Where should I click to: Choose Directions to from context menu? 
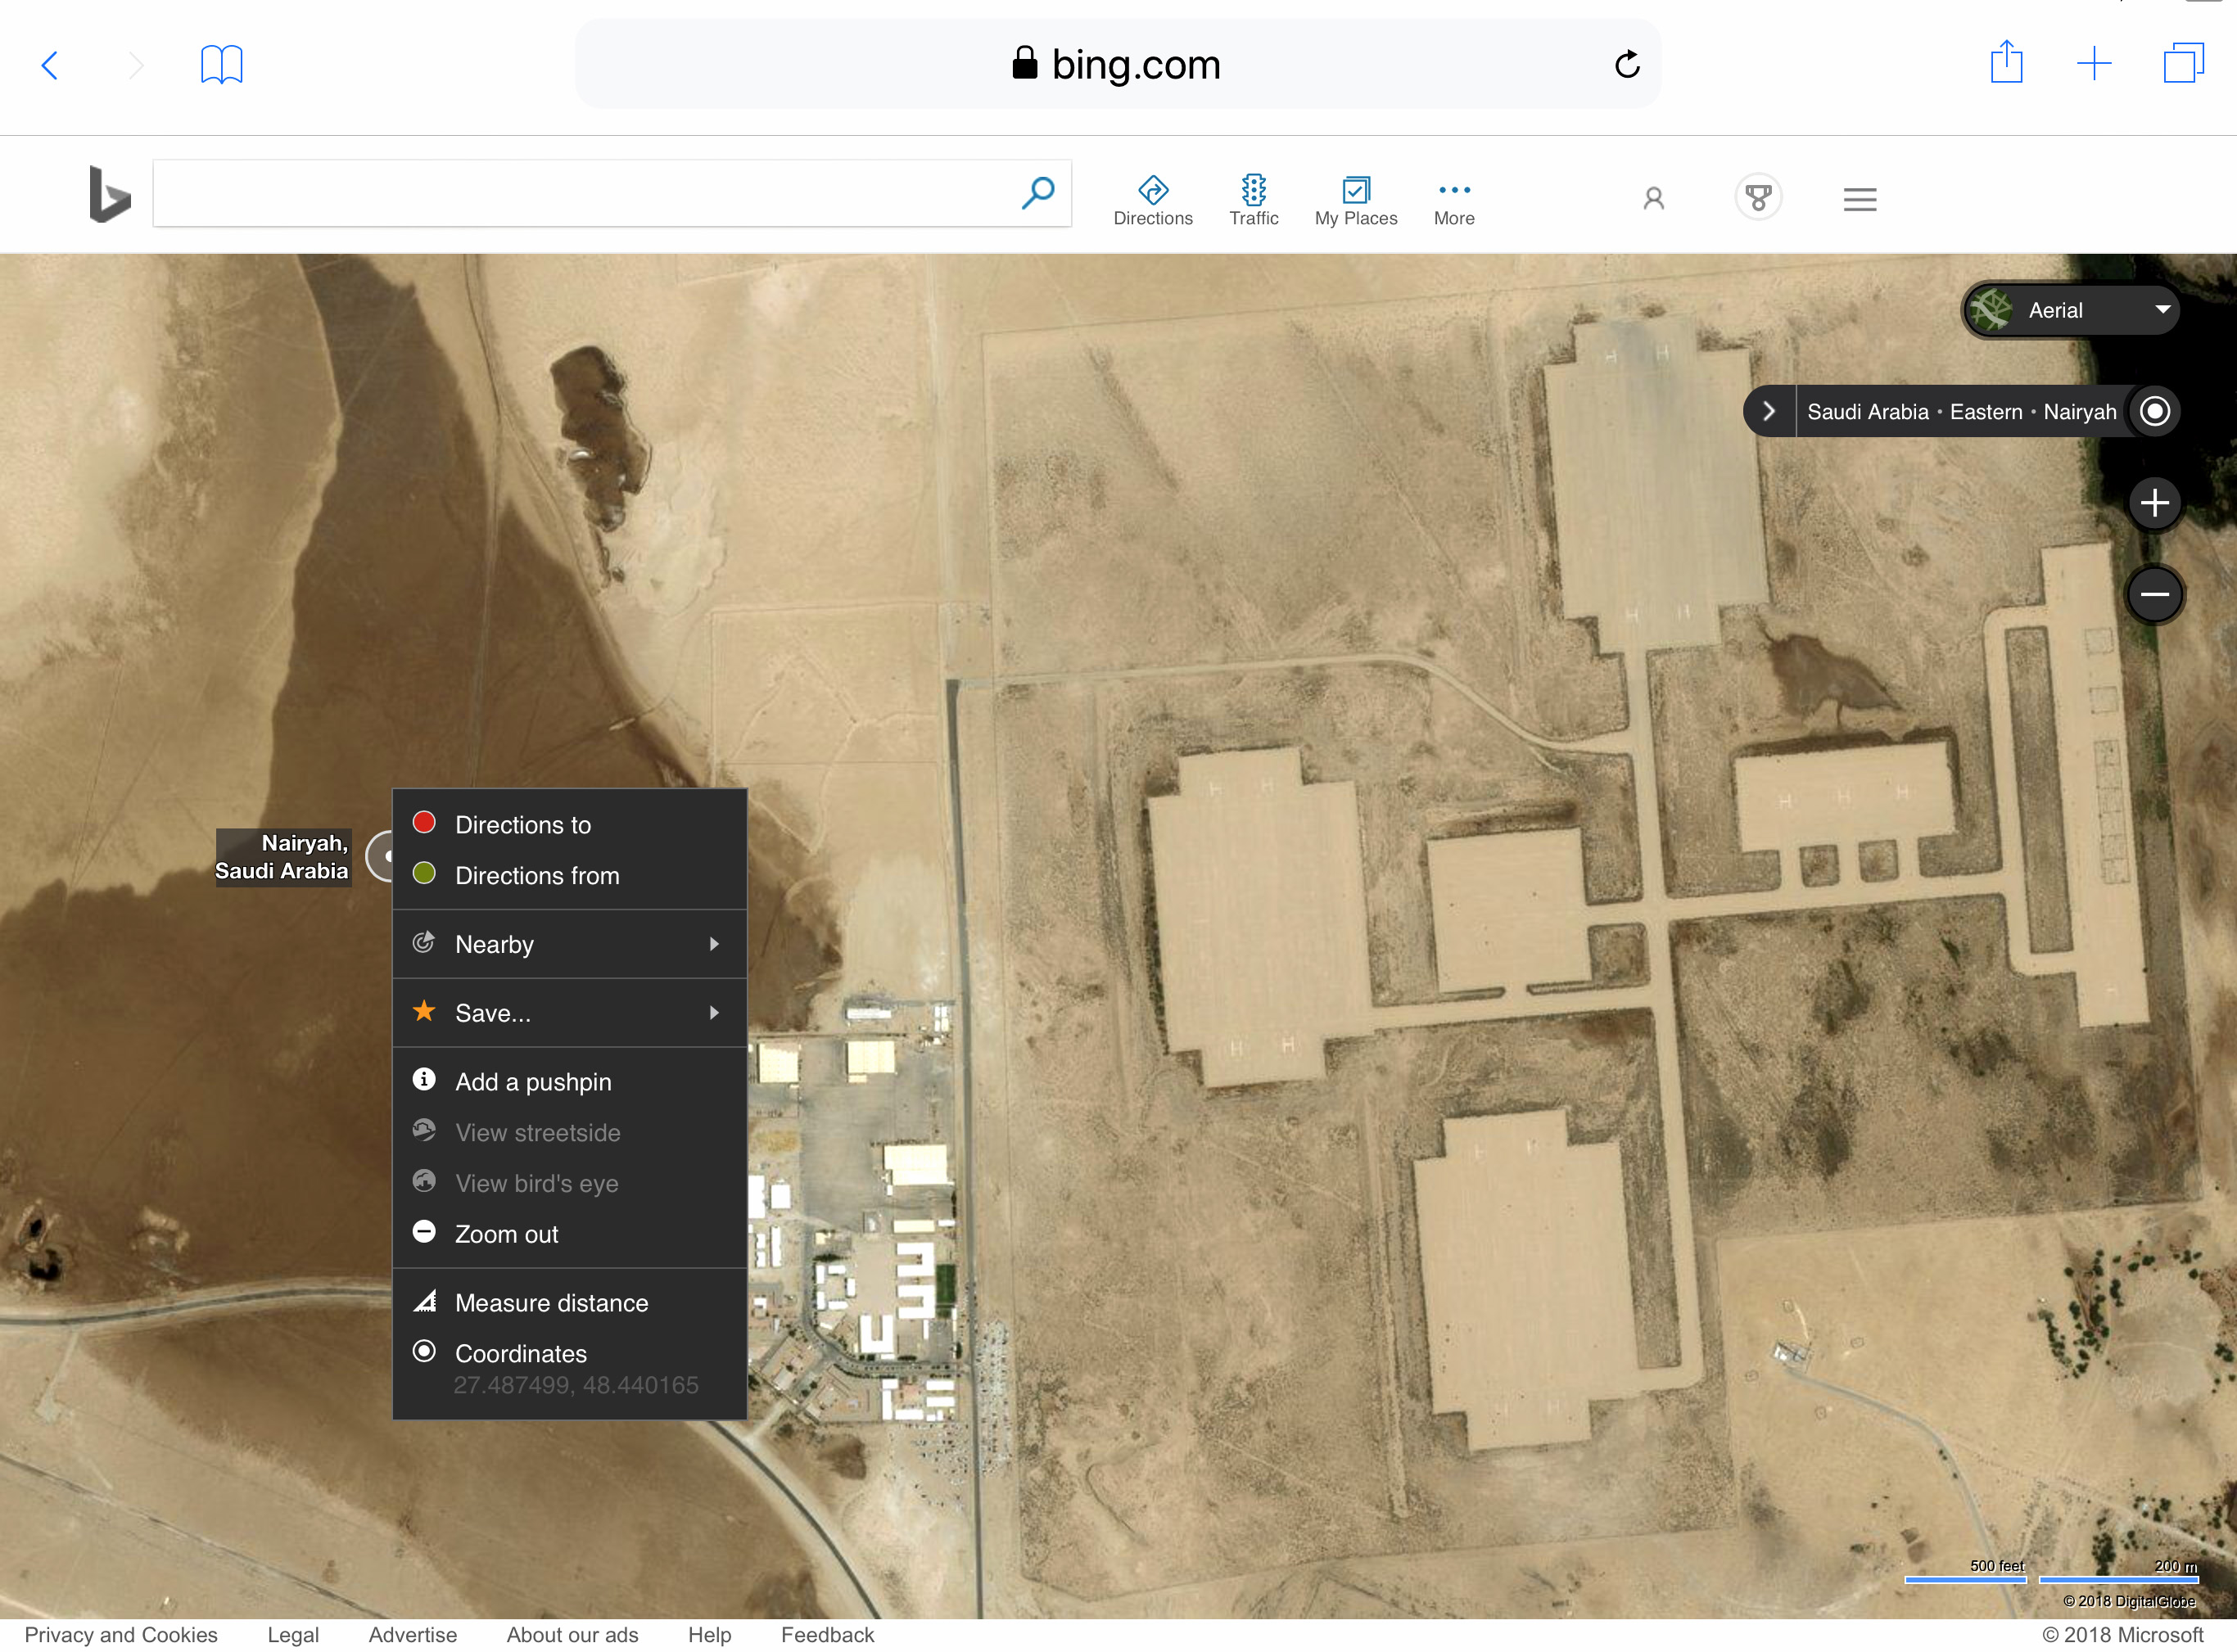[569, 824]
